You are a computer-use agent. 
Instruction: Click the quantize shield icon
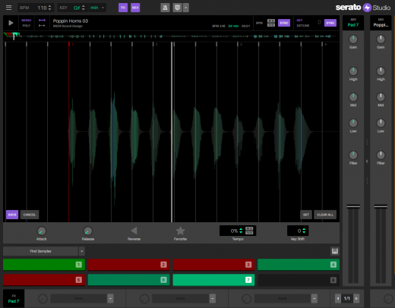[x=177, y=8]
